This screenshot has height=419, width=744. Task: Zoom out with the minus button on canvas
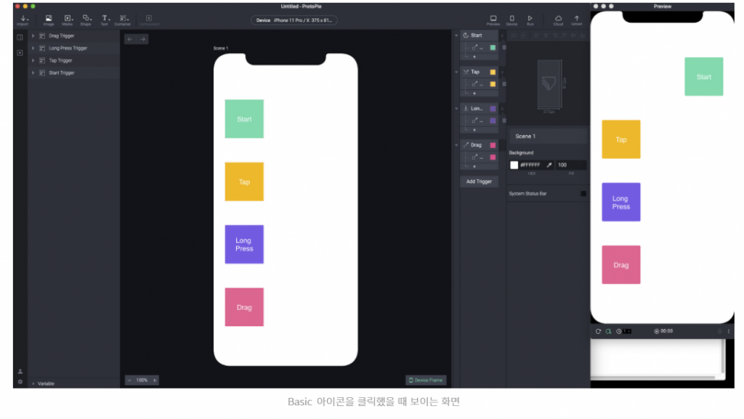click(129, 380)
